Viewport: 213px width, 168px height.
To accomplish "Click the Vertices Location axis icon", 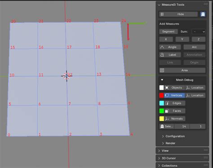I will (188, 95).
